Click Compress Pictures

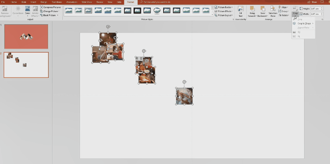click(50, 7)
